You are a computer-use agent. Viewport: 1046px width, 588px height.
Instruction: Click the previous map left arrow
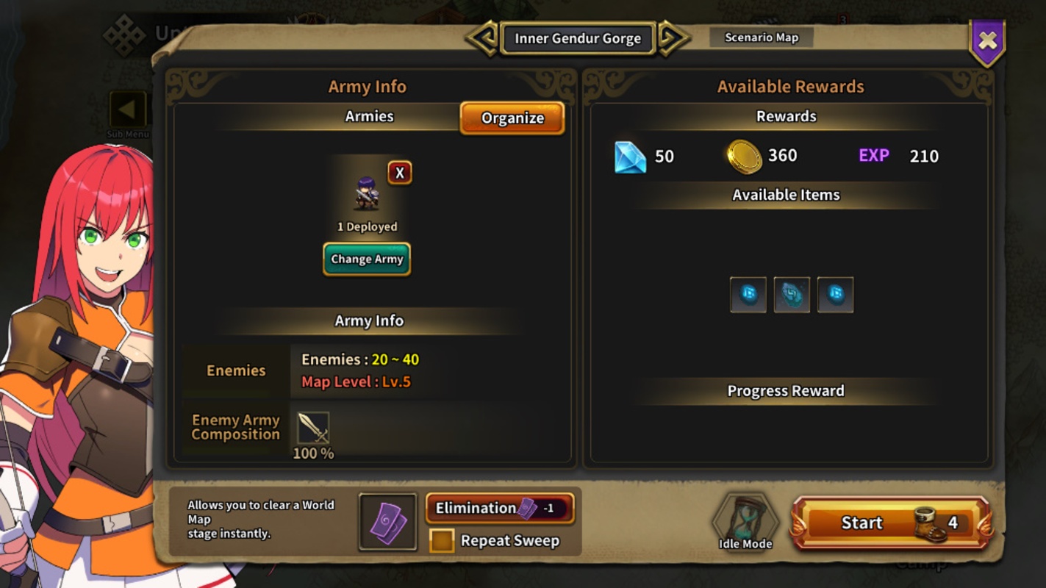pos(483,38)
